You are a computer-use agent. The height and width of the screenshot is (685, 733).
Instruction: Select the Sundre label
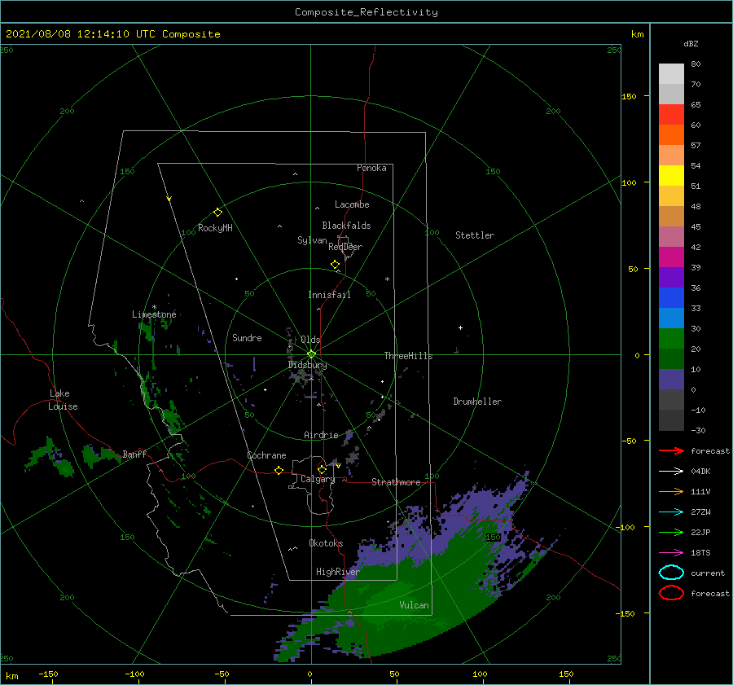[247, 337]
